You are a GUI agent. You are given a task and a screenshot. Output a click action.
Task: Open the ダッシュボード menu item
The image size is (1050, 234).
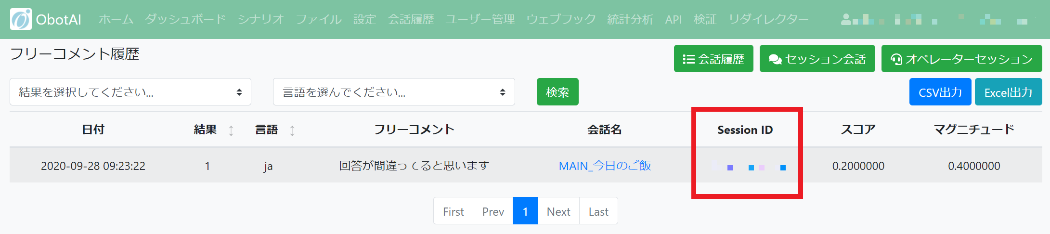tap(185, 19)
